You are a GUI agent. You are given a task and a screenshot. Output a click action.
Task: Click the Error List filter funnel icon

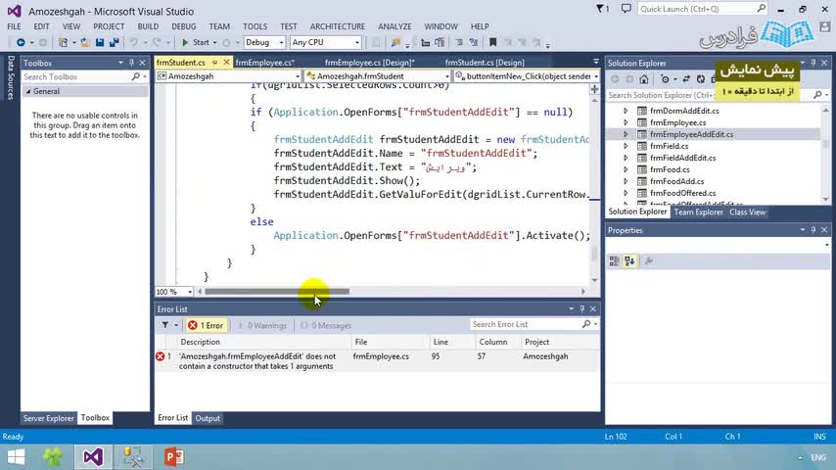(x=165, y=325)
